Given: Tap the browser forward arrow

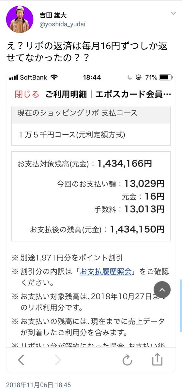Looking at the screenshot, I should (x=58, y=360).
